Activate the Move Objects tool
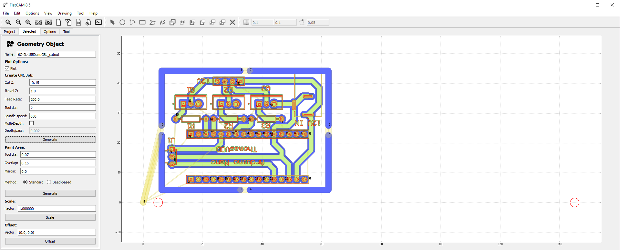 212,22
